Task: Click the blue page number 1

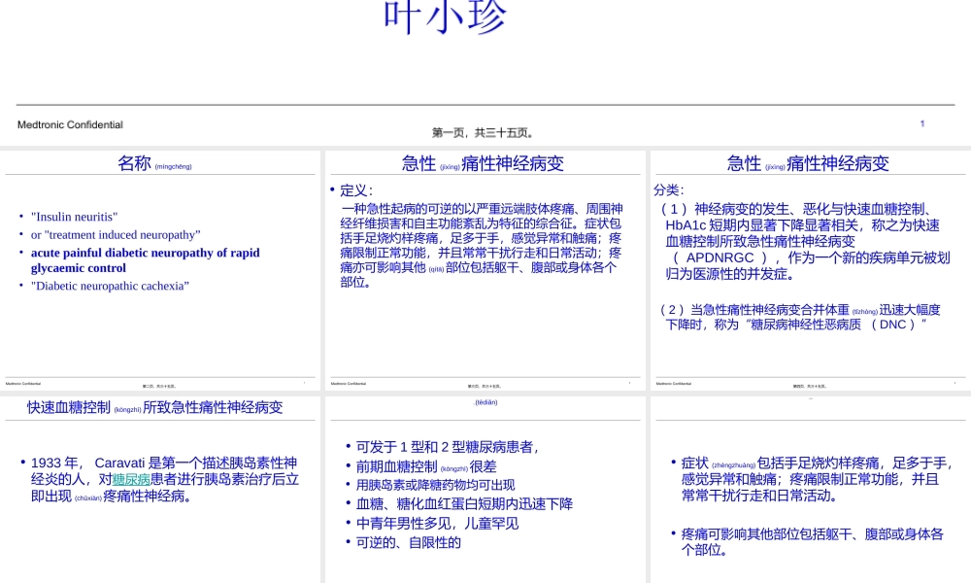Action: pos(922,123)
